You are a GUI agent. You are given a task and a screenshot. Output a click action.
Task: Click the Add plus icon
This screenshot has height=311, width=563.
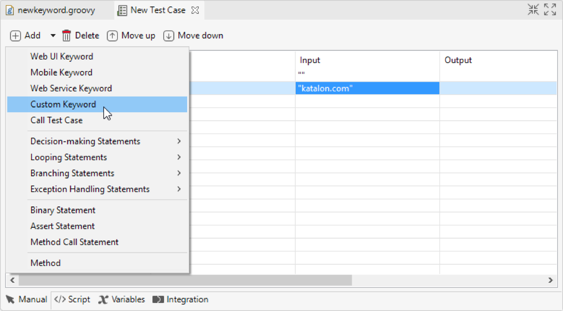(x=16, y=36)
